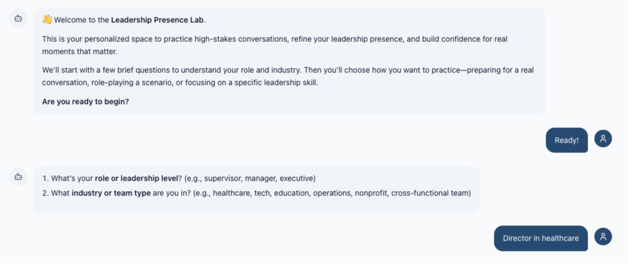Viewport: 628px width, 264px height.
Task: Select the "Director in healthcare" message bubble
Action: 540,238
